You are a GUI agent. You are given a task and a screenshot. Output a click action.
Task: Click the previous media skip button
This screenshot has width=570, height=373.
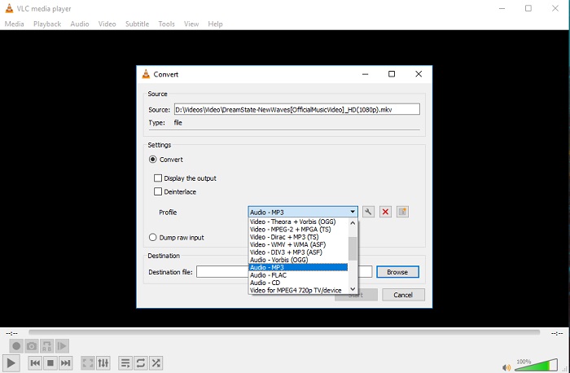coord(35,363)
